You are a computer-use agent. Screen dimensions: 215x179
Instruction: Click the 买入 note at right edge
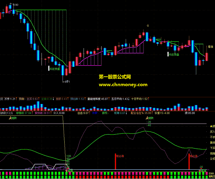tap(212, 132)
